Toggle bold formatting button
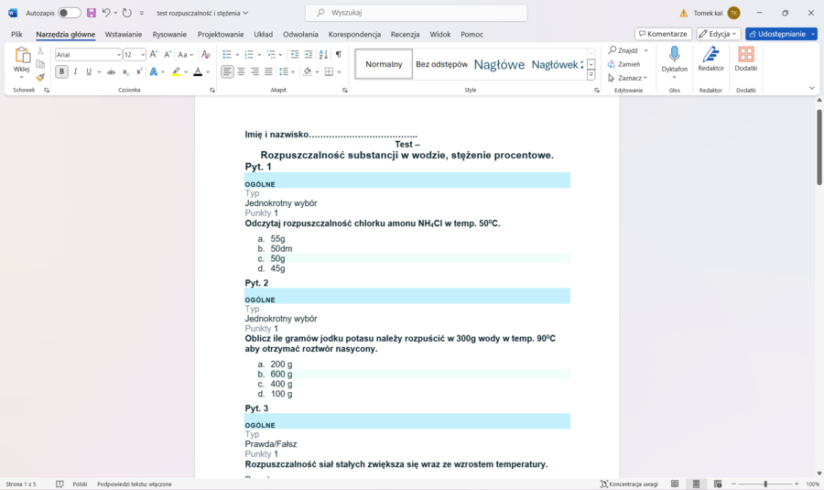Image resolution: width=824 pixels, height=490 pixels. point(61,71)
